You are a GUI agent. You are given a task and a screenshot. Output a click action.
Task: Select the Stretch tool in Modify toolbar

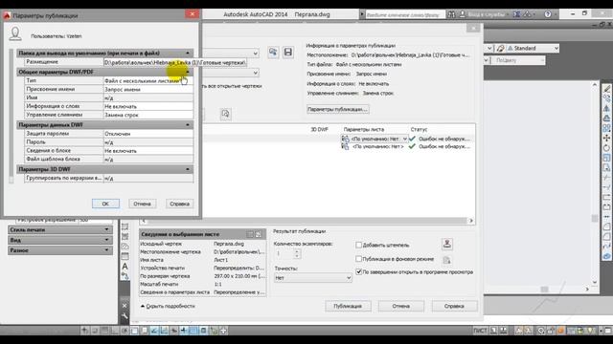[x=606, y=167]
